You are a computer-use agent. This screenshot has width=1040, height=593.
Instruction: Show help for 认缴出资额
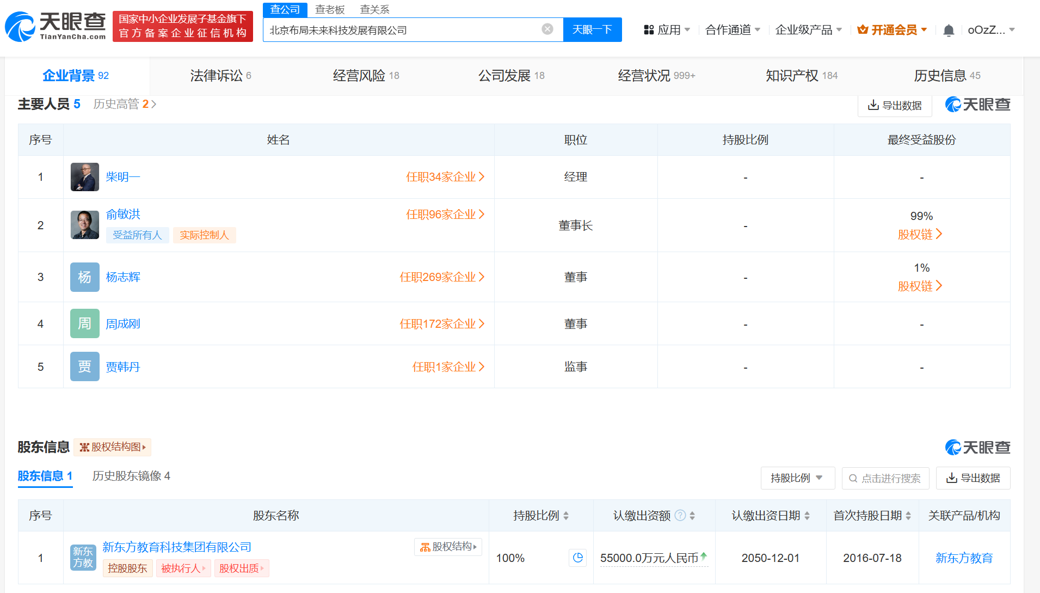680,515
